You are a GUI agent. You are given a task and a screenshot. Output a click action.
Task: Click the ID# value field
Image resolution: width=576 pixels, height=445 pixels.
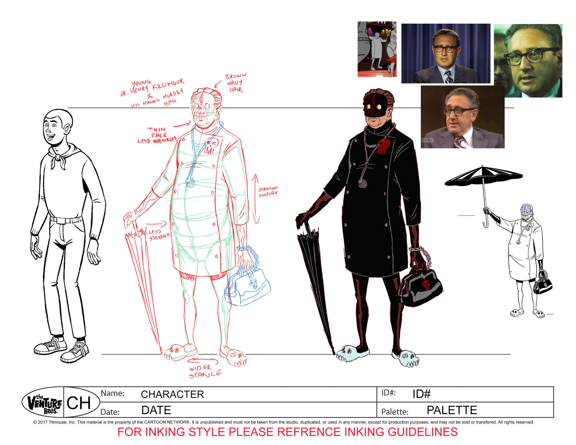coord(422,394)
